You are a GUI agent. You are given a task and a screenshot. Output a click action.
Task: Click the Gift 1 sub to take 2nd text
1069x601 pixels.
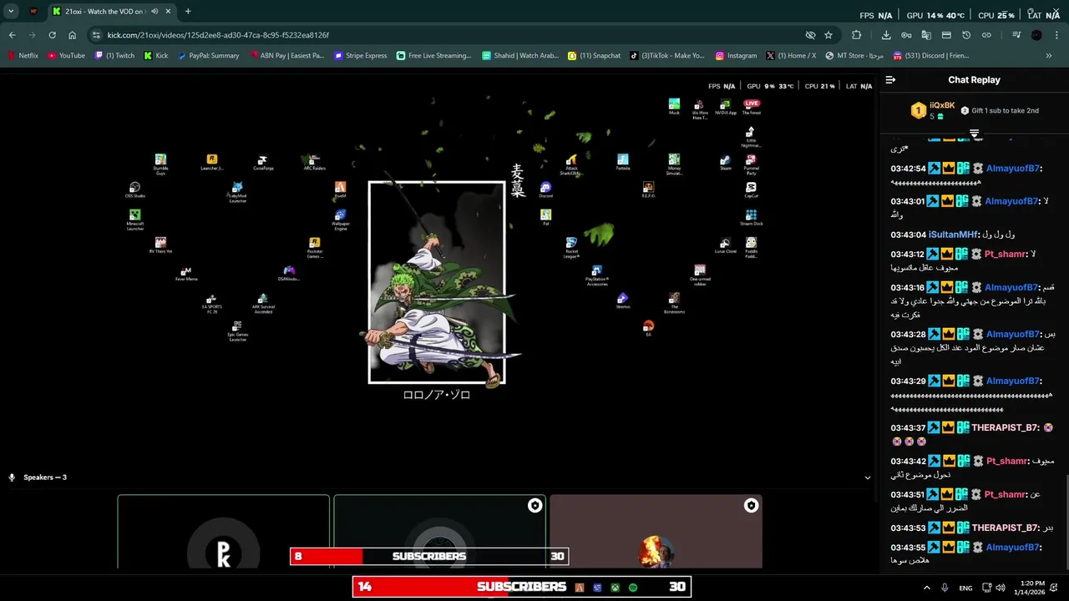click(x=1005, y=110)
